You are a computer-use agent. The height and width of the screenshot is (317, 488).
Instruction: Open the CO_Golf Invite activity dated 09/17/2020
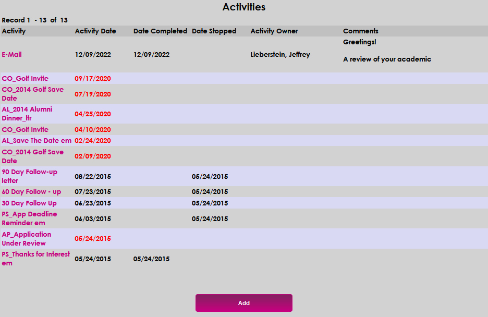(25, 79)
